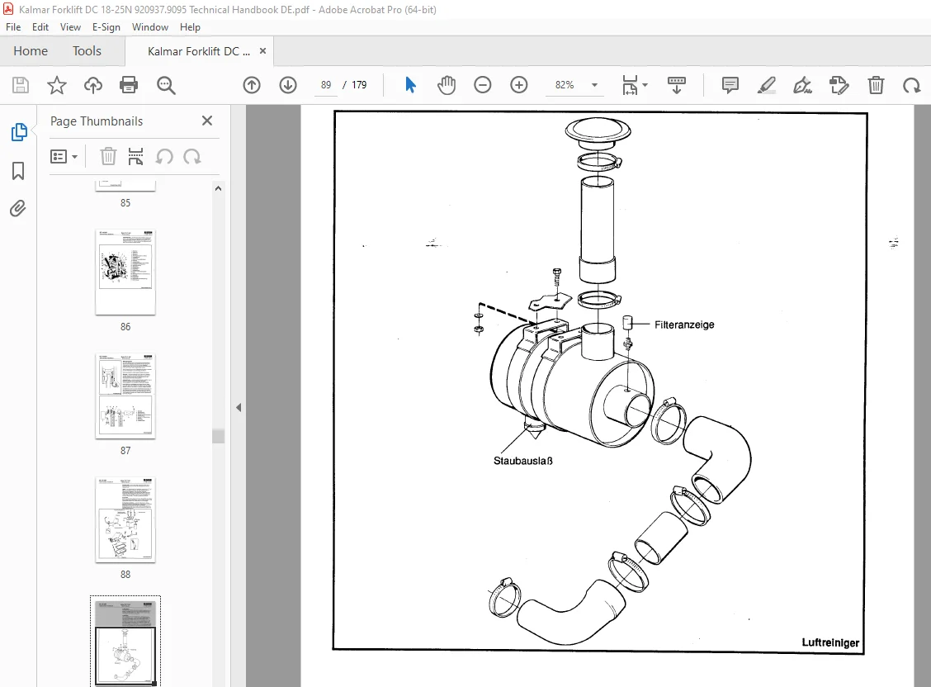Open Page Thumbnails sidebar icon
931x687 pixels.
coord(18,132)
